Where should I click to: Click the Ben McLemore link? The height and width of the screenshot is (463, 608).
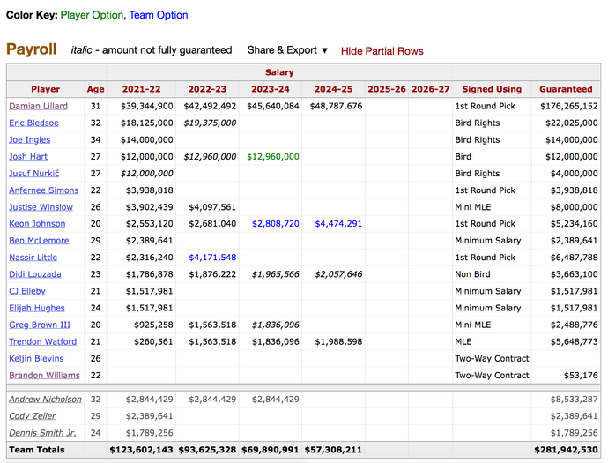click(x=39, y=240)
